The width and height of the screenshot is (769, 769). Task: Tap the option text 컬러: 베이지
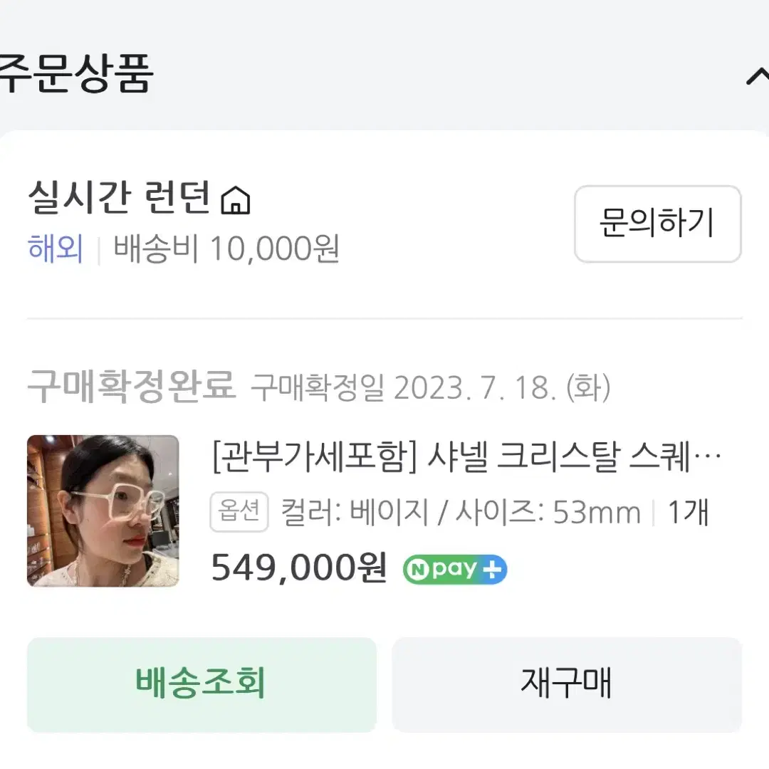(355, 513)
